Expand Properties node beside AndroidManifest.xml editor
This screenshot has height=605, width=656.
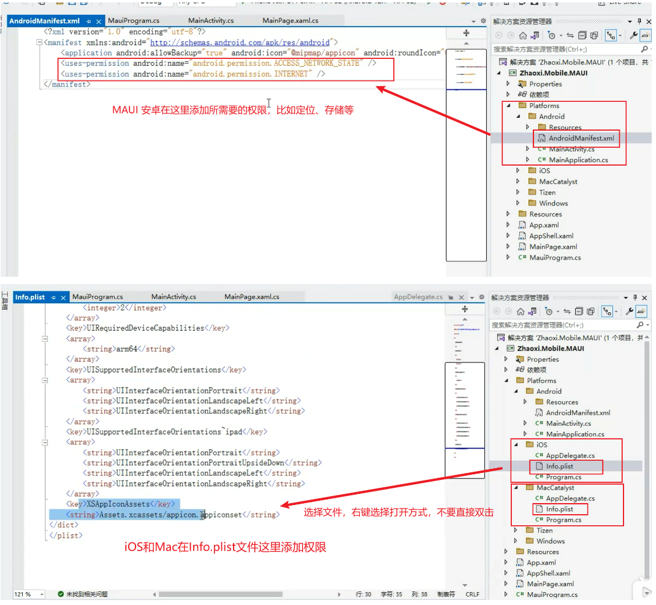pyautogui.click(x=508, y=83)
